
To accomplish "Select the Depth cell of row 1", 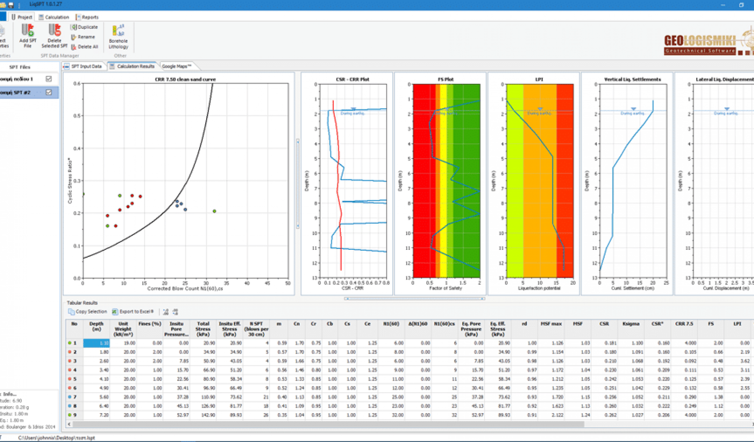I will tap(96, 343).
